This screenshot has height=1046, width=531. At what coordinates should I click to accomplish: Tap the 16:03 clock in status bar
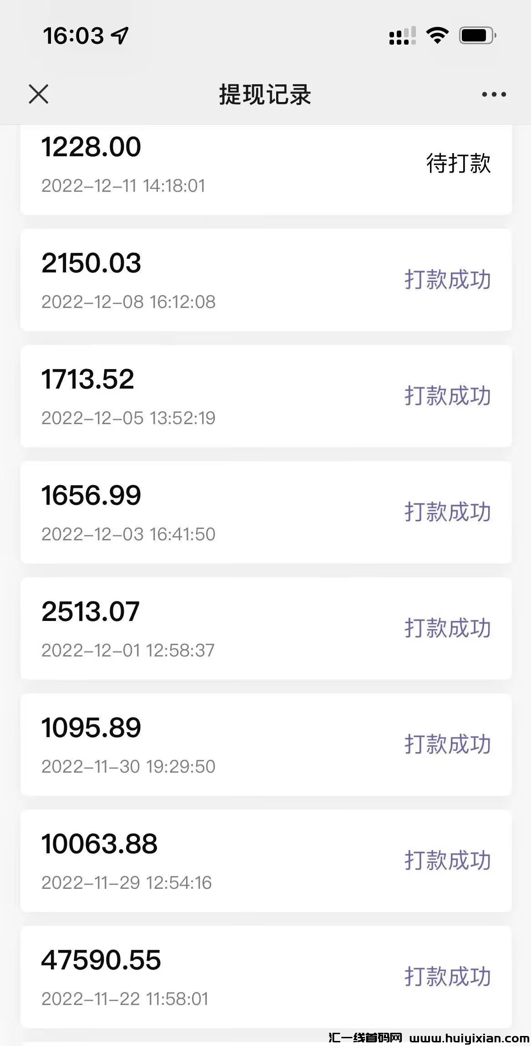point(73,36)
